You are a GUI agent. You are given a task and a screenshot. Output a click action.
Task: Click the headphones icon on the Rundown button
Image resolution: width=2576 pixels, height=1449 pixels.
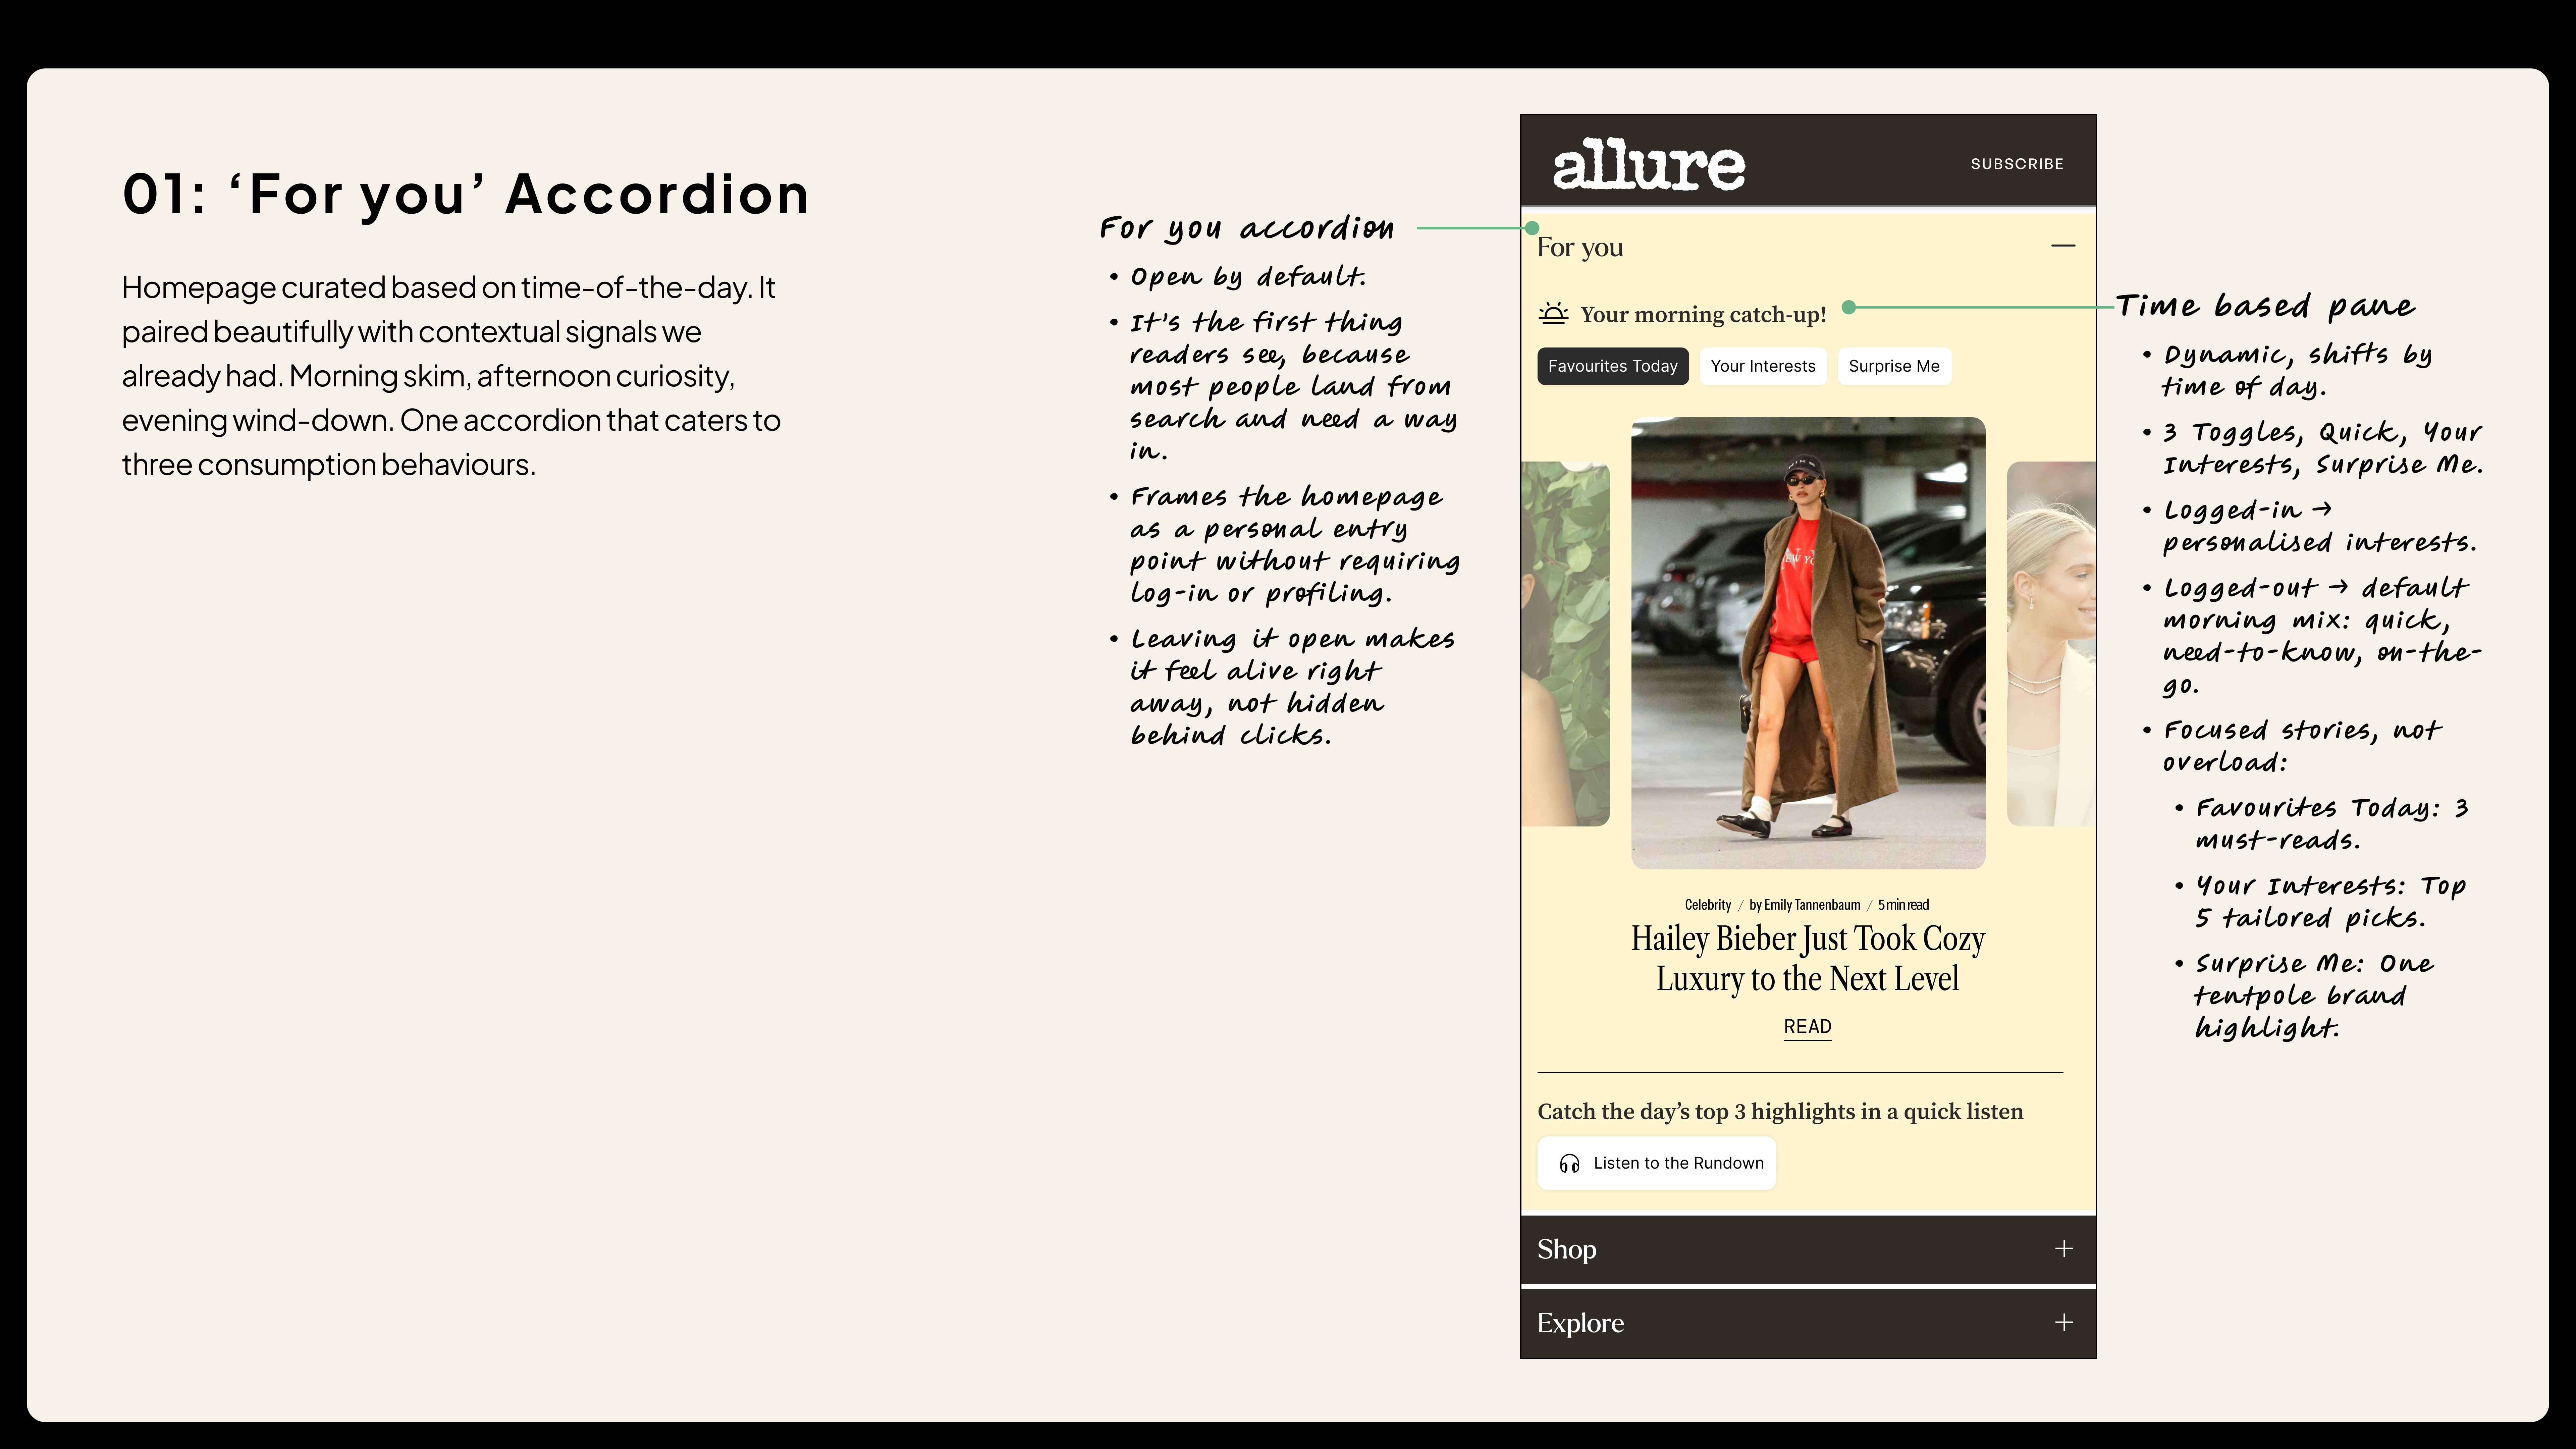[1570, 1163]
